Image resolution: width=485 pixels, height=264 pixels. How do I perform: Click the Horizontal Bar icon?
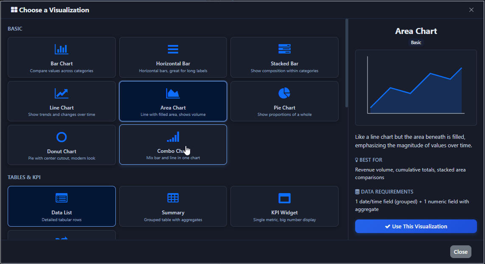click(x=173, y=49)
